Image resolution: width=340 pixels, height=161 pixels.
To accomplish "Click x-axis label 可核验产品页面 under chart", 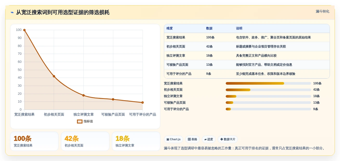I will point(113,115).
